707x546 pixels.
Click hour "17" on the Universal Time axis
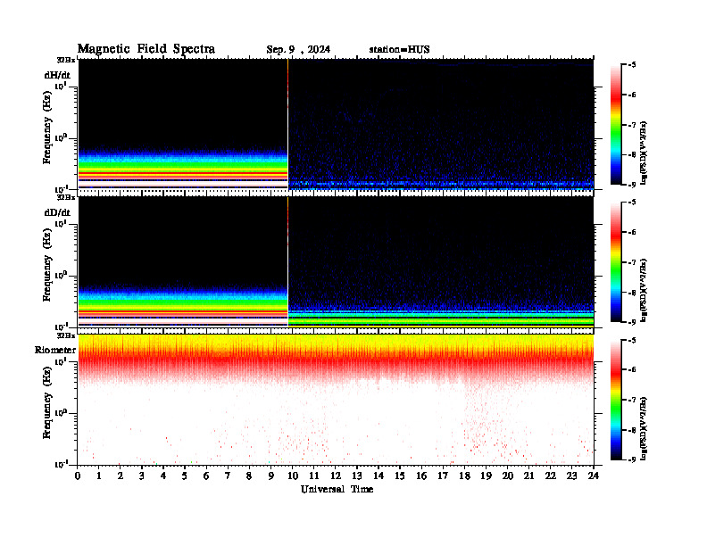443,476
